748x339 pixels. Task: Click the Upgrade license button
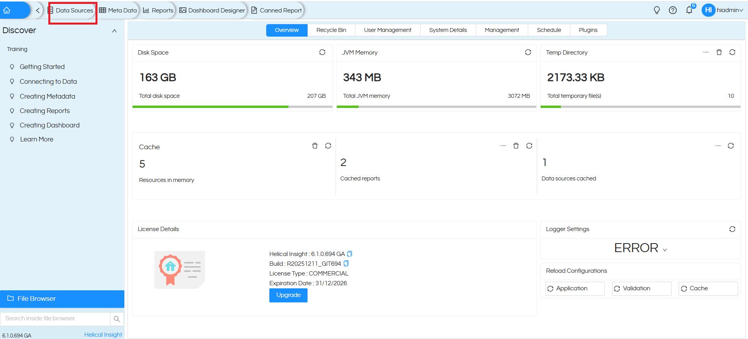pos(288,295)
